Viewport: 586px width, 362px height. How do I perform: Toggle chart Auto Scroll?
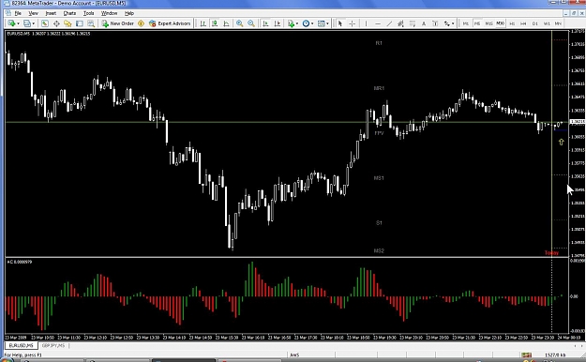point(265,23)
